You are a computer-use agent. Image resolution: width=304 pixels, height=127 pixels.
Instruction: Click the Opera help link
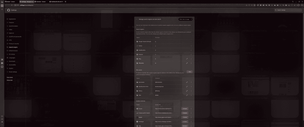point(10,80)
